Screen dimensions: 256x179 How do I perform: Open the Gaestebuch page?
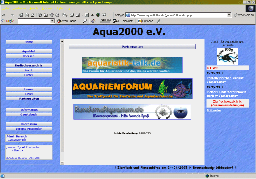[x=29, y=115]
